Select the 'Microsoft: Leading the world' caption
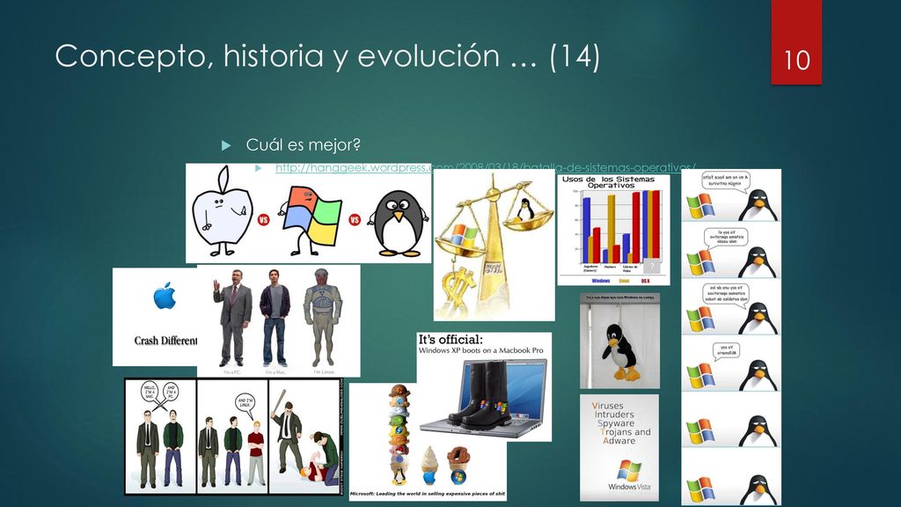This screenshot has width=901, height=507. click(428, 494)
